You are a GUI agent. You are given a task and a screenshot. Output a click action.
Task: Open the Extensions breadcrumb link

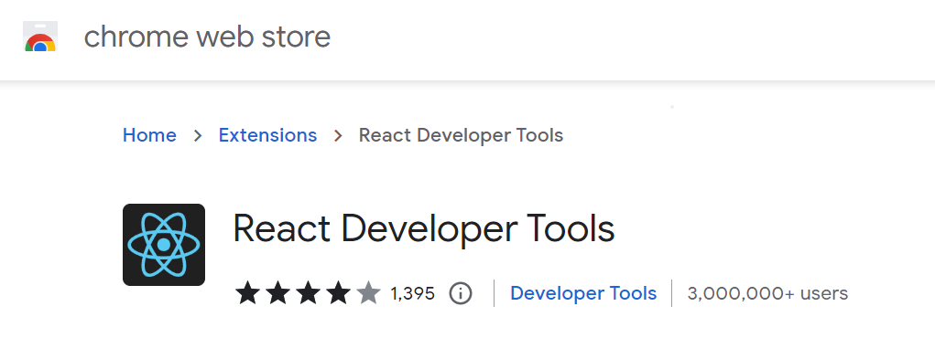[267, 135]
